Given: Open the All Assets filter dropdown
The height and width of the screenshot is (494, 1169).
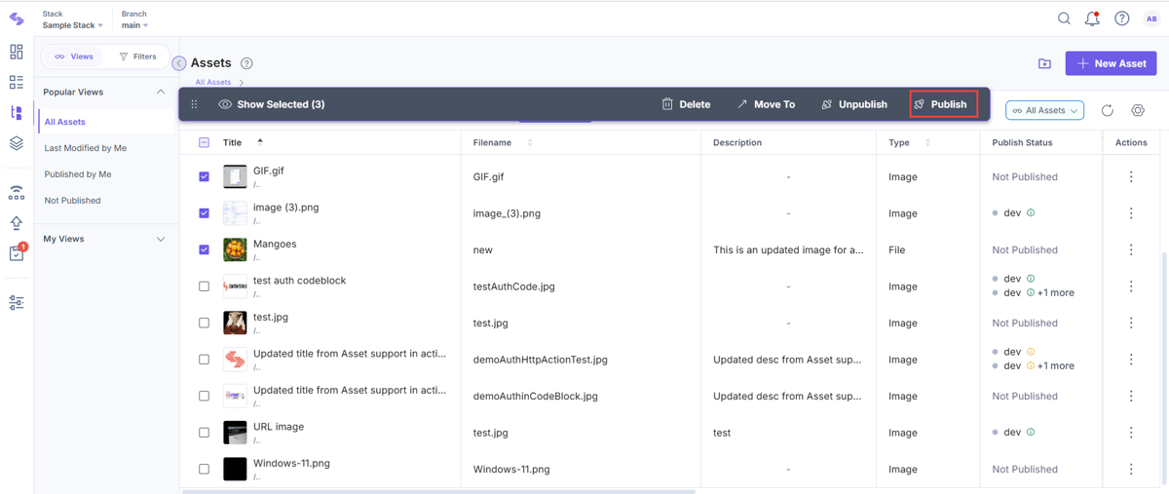Looking at the screenshot, I should tap(1044, 110).
